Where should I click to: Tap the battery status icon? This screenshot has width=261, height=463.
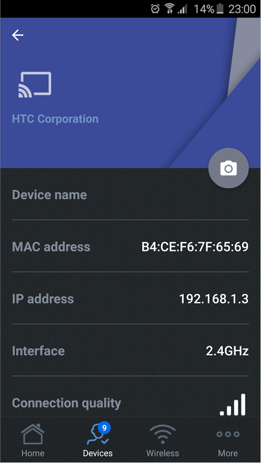220,9
